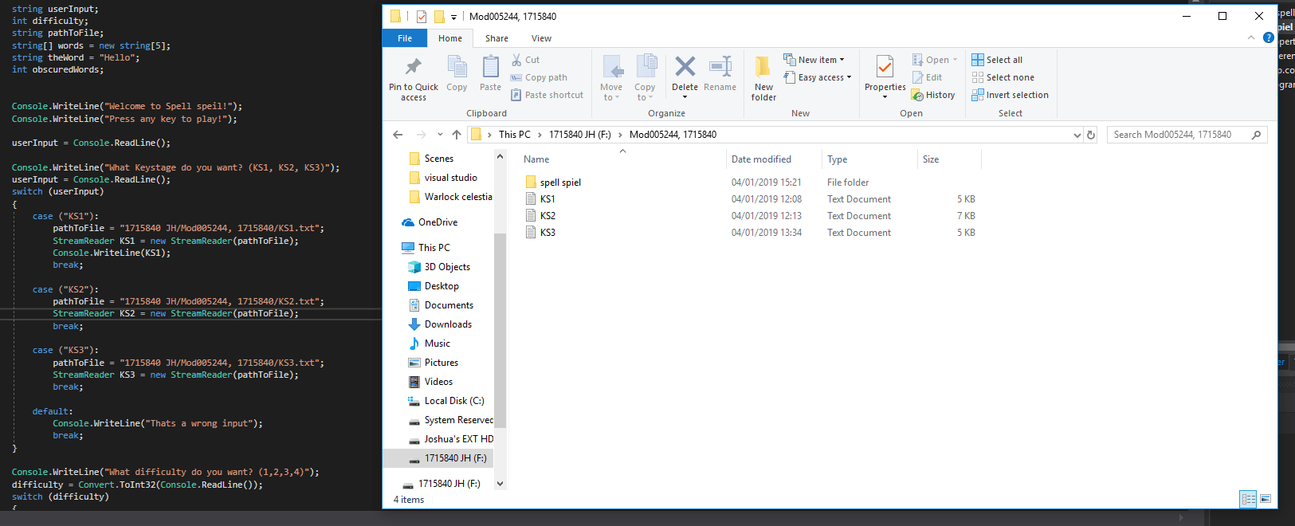Open Warlock celestial folder in sidebar
Image resolution: width=1295 pixels, height=526 pixels.
(450, 197)
